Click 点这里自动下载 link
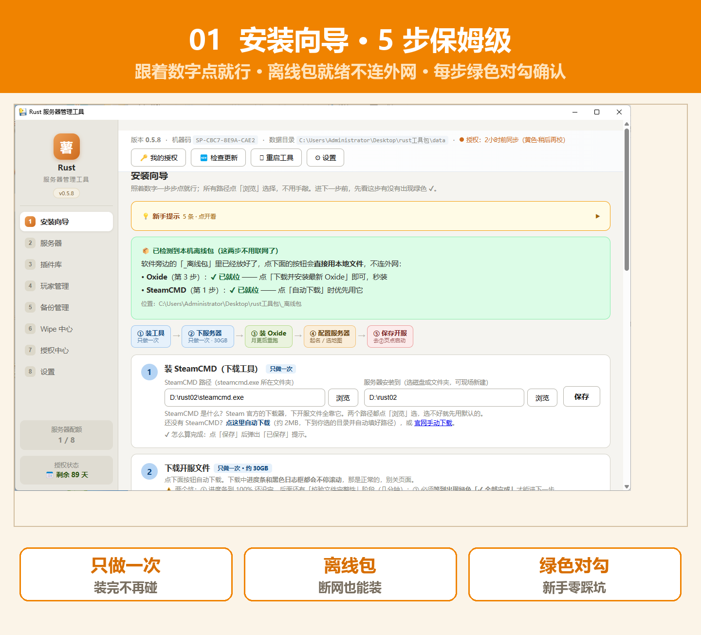Image resolution: width=701 pixels, height=635 pixels. pos(248,423)
